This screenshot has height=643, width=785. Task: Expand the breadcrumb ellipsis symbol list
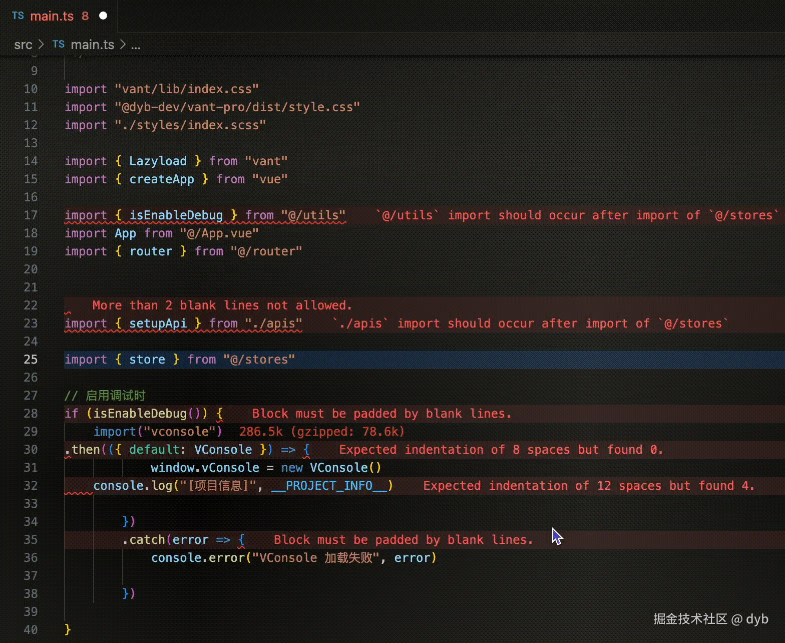136,45
